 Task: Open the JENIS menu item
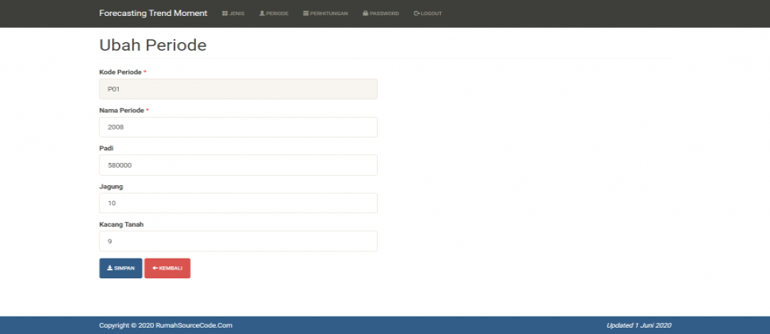234,14
